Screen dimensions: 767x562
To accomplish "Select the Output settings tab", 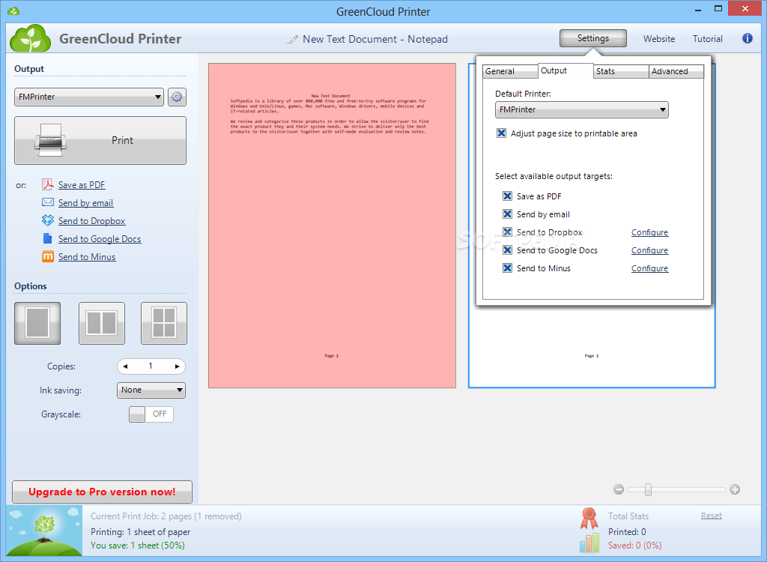I will [566, 70].
